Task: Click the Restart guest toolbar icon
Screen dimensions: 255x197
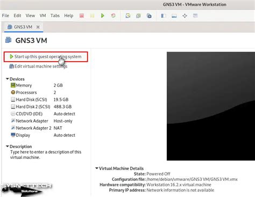Action: click(x=113, y=16)
